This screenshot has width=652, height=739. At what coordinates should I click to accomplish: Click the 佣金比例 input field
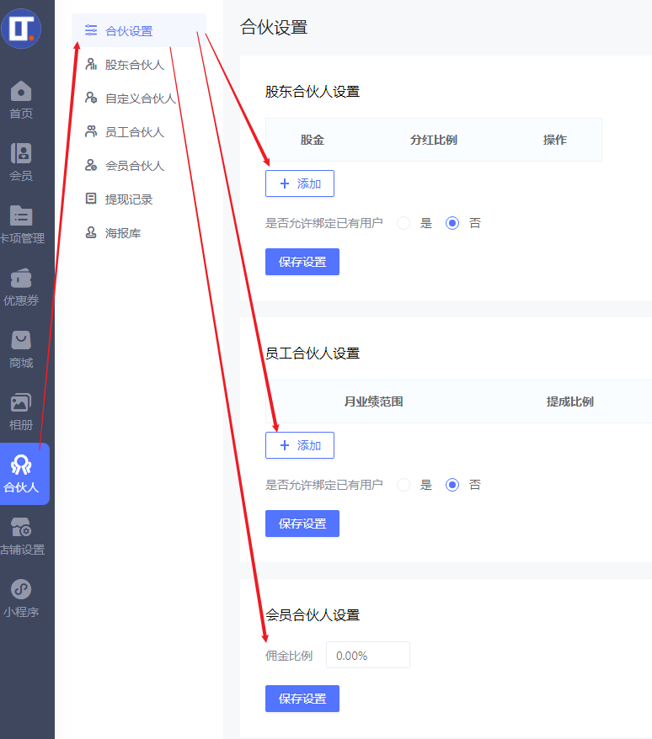coord(368,655)
